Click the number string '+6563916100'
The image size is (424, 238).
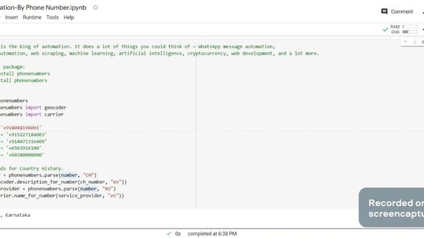pyautogui.click(x=24, y=148)
